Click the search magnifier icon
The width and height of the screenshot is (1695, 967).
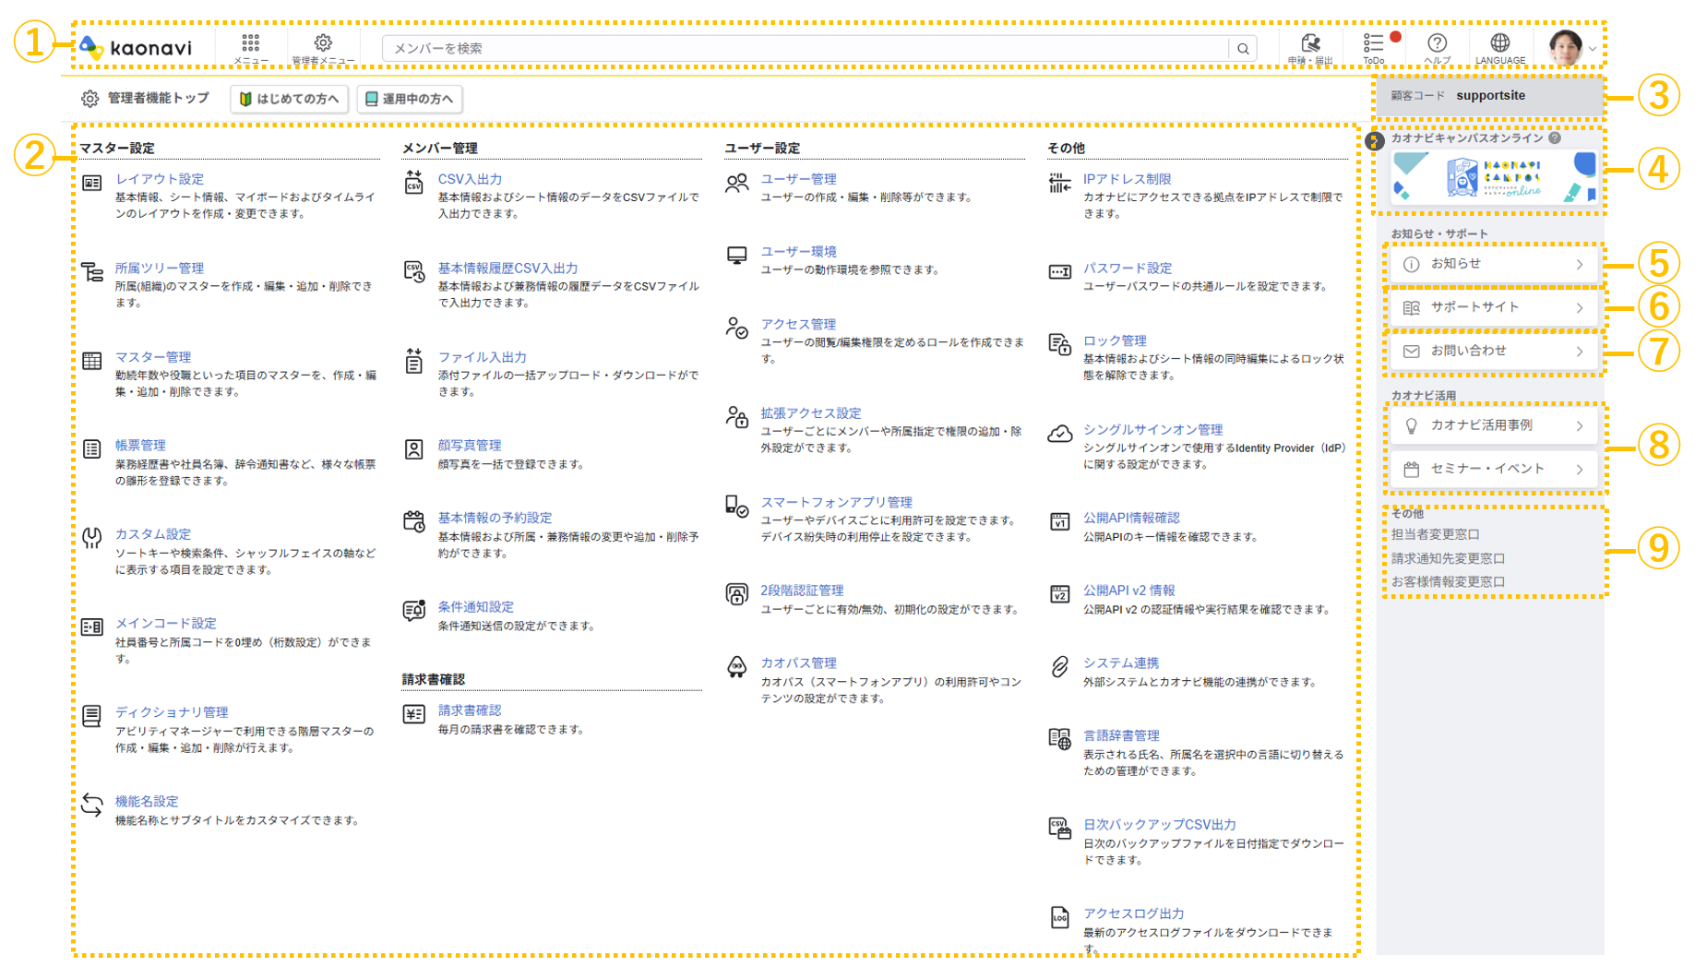click(1244, 48)
